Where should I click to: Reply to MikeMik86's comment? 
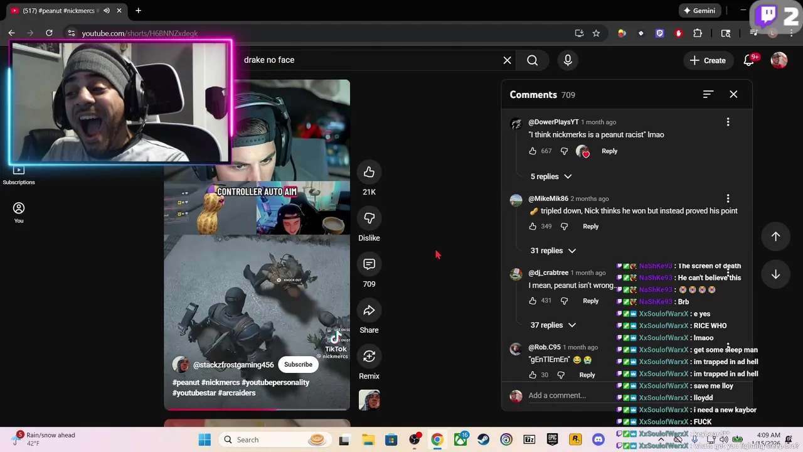(x=590, y=227)
